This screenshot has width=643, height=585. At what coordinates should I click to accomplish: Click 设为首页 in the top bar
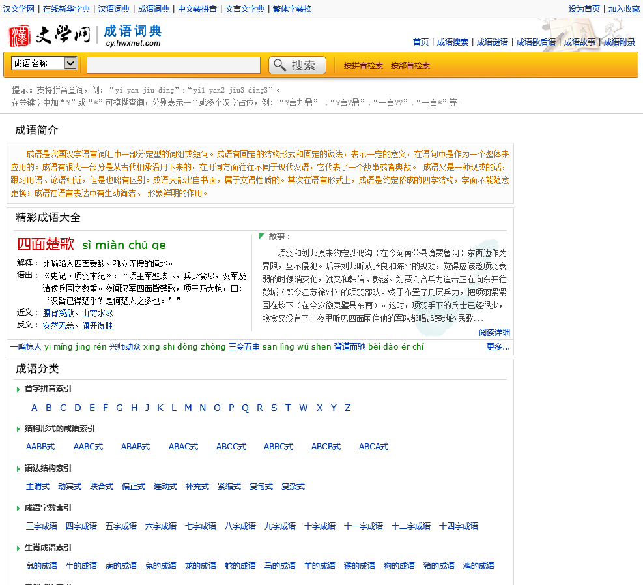pyautogui.click(x=584, y=9)
